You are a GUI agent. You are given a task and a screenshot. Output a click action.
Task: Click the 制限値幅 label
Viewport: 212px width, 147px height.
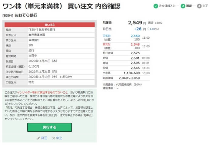click(108, 78)
